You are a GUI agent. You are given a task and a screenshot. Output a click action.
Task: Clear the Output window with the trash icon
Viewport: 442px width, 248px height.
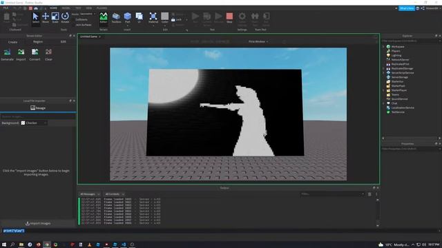369,194
